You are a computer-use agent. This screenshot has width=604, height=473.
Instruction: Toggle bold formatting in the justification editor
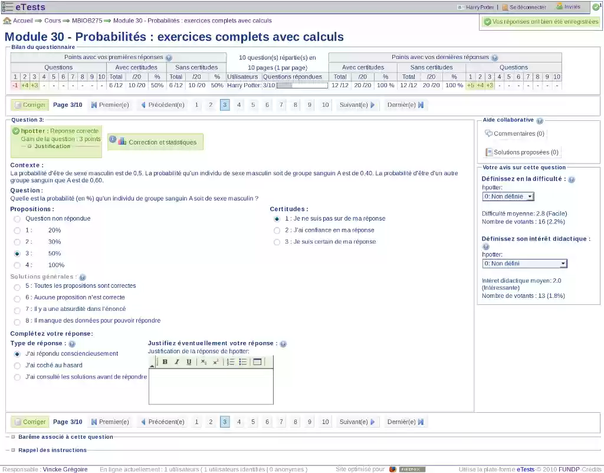pyautogui.click(x=165, y=362)
